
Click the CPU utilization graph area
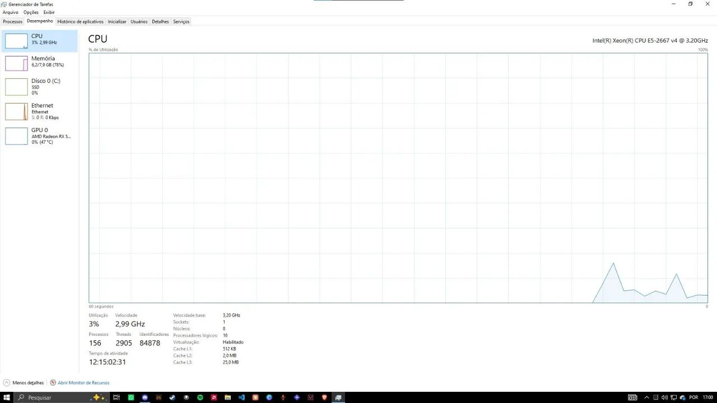pos(398,178)
